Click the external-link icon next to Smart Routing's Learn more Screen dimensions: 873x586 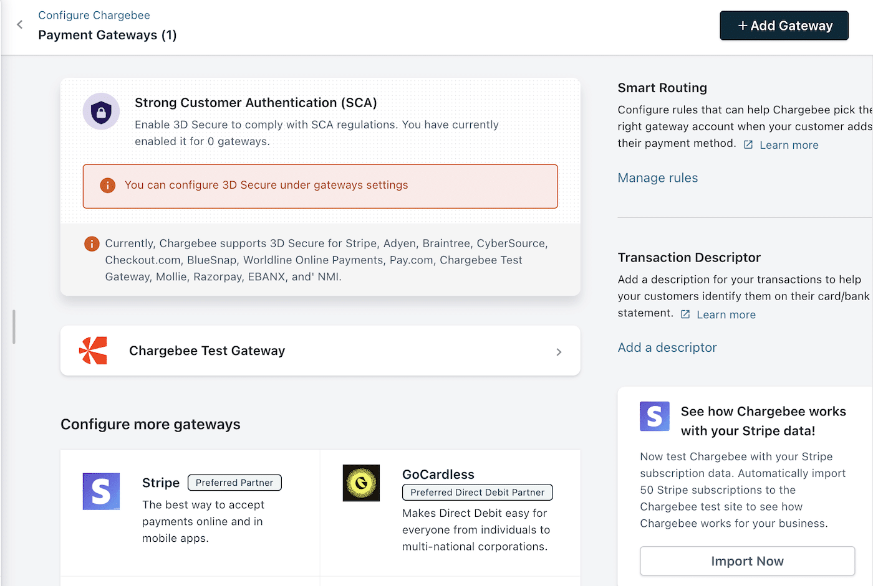tap(748, 144)
